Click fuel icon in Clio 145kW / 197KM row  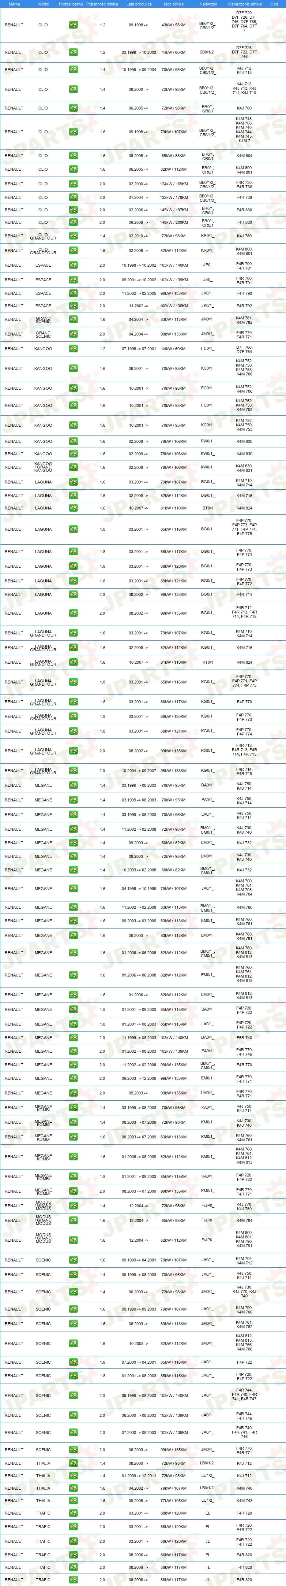(x=73, y=210)
